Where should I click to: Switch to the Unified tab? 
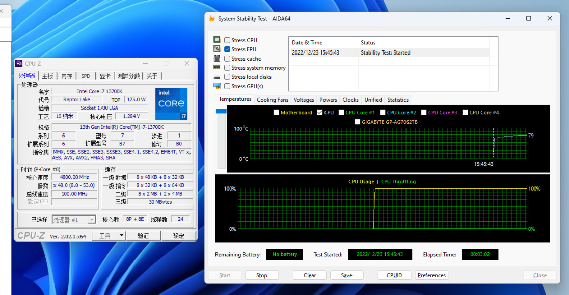tap(373, 100)
